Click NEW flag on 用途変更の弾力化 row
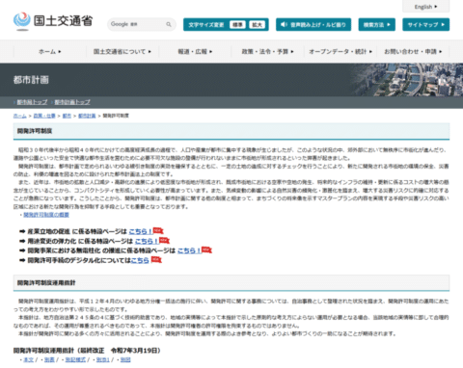 (x=164, y=240)
